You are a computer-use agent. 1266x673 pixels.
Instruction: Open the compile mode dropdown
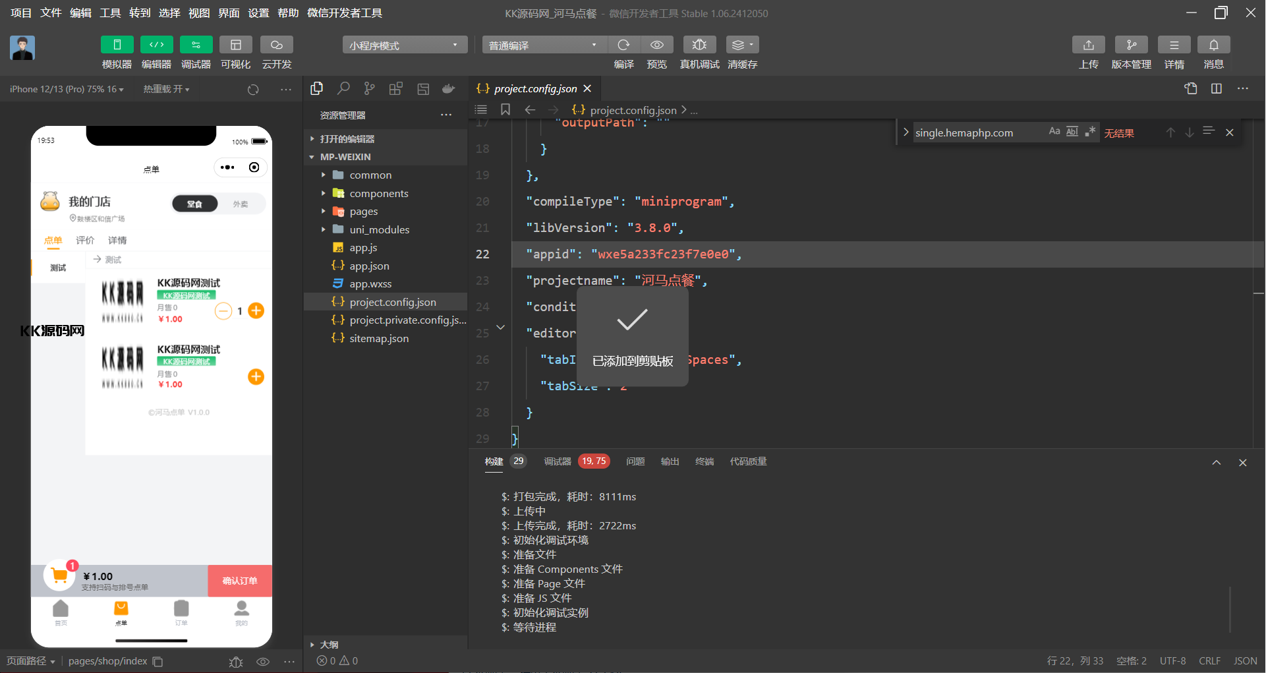click(544, 45)
